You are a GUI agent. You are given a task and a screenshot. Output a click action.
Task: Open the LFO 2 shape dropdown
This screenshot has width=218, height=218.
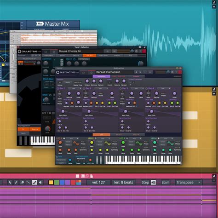[x=104, y=138]
